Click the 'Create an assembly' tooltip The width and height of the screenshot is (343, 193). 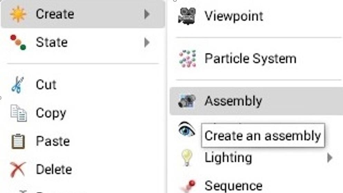click(x=263, y=136)
